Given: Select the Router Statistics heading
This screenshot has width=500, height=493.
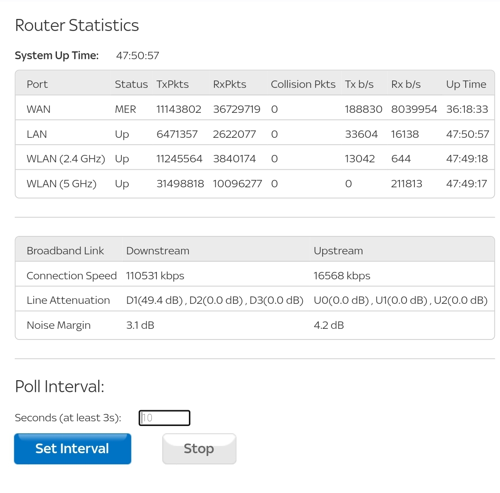Looking at the screenshot, I should tap(77, 25).
